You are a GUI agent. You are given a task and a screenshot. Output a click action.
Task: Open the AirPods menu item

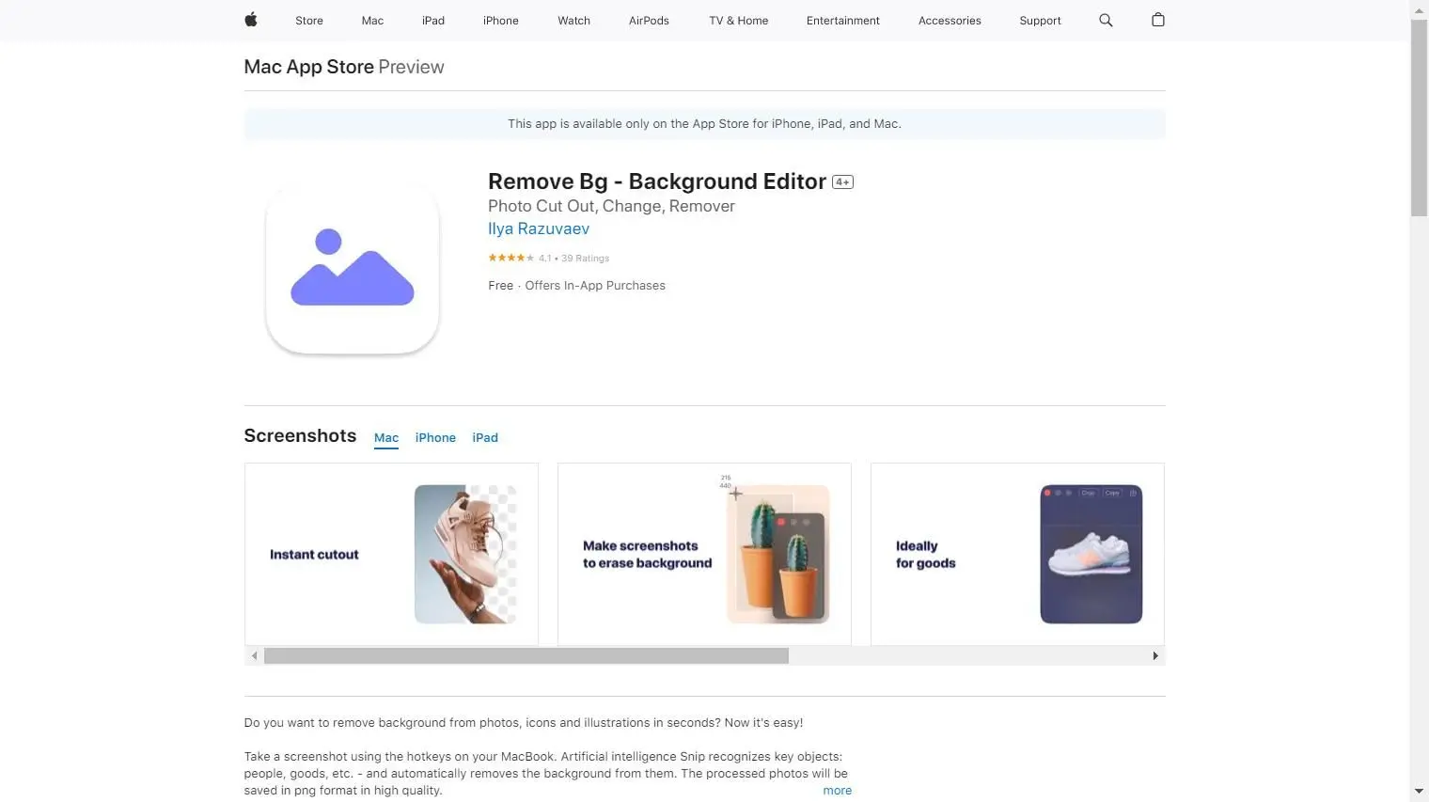[x=649, y=21]
